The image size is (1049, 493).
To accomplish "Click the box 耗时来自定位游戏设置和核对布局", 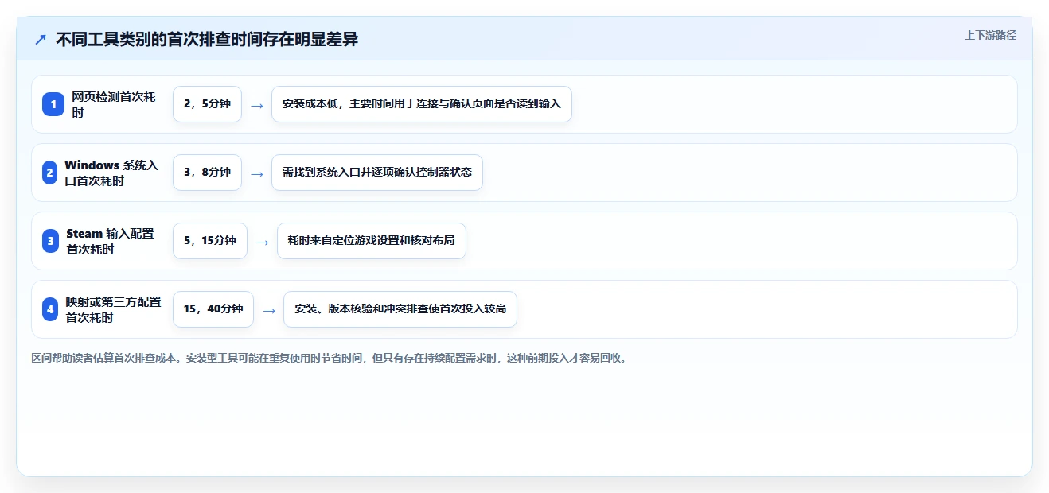I will pyautogui.click(x=372, y=241).
